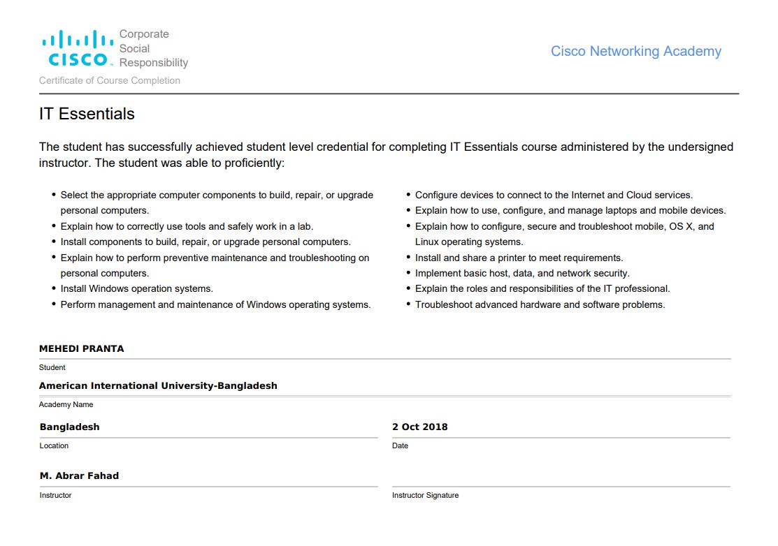The height and width of the screenshot is (546, 778).
Task: Click the Academy Name field label
Action: click(66, 404)
